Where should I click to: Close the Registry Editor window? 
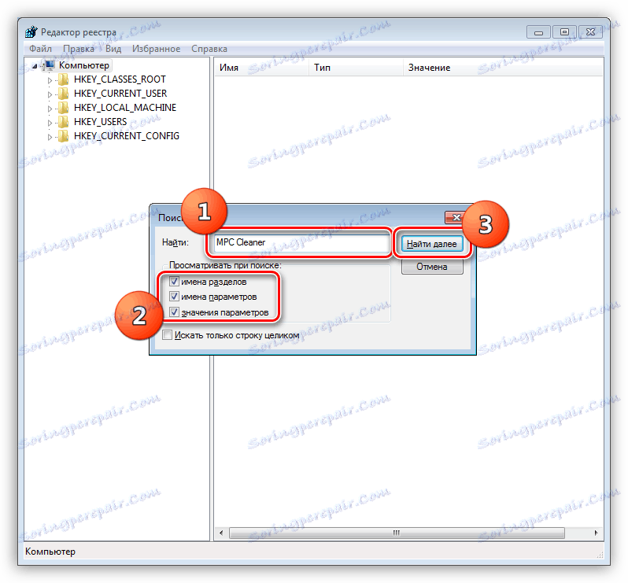(x=590, y=32)
